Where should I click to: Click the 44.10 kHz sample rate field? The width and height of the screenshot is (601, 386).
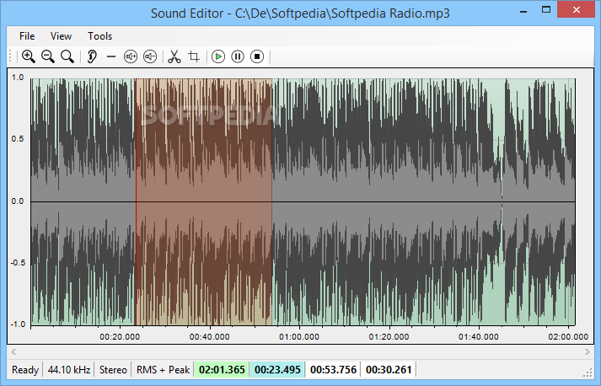(x=69, y=370)
